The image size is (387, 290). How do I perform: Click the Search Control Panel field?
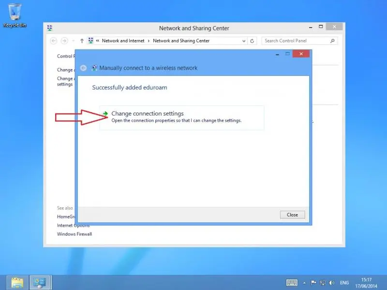[x=295, y=41]
